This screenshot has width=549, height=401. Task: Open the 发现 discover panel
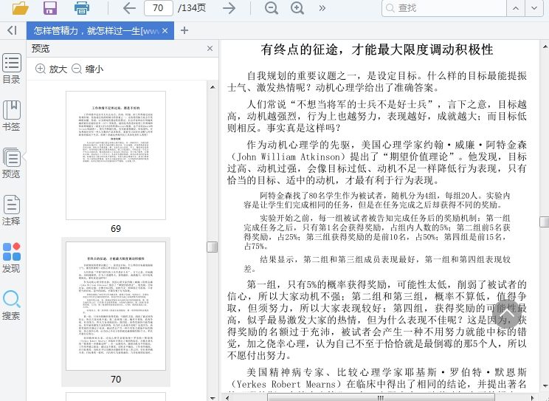11,258
